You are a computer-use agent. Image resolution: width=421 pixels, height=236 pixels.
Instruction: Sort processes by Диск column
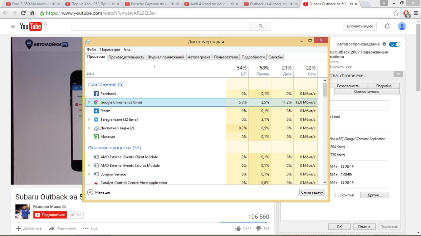(282, 71)
